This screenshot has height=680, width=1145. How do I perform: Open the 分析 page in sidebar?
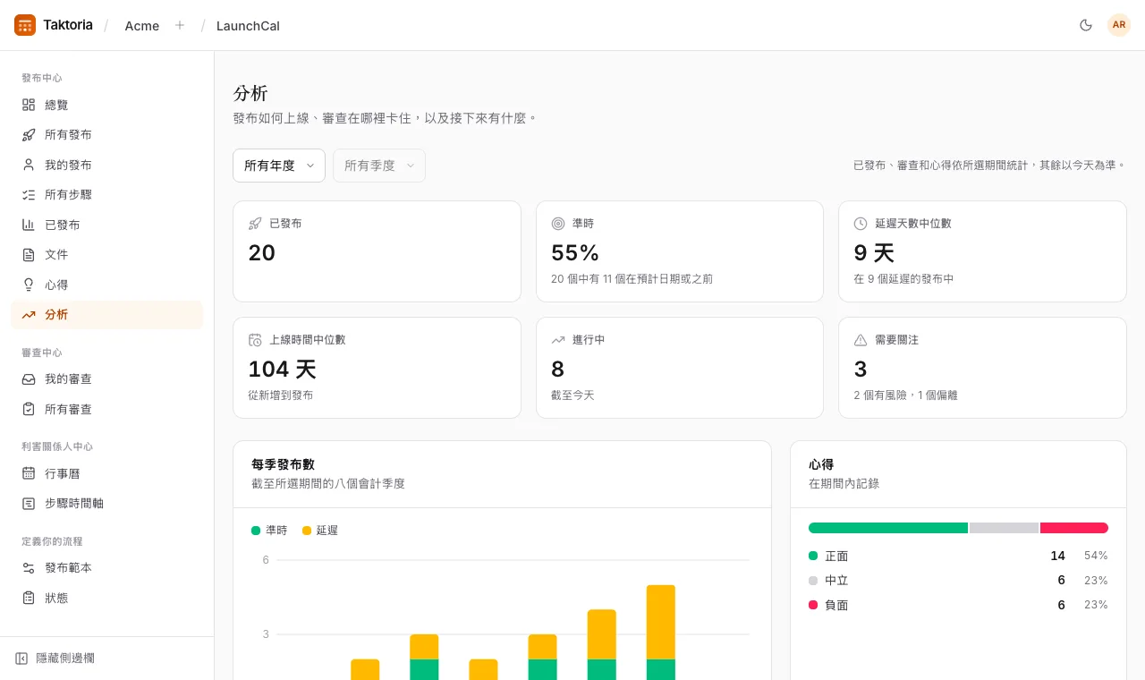[107, 315]
